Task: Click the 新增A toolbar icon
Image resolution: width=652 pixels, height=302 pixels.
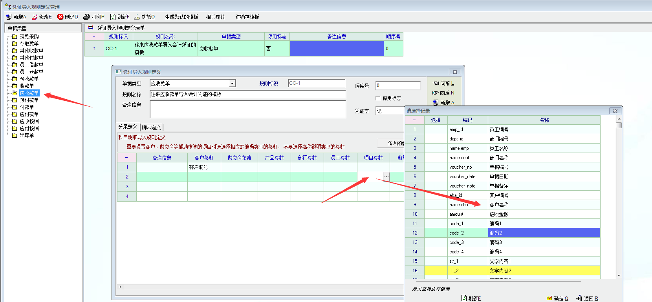Action: pos(9,17)
